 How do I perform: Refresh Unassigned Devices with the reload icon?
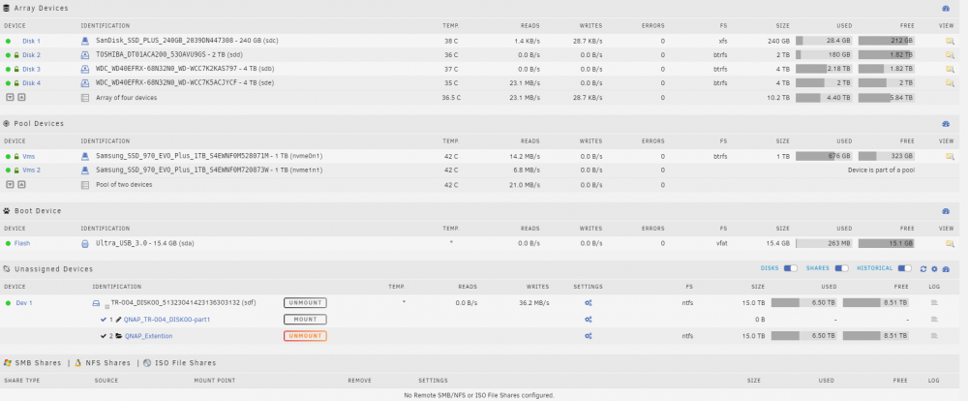click(x=923, y=268)
